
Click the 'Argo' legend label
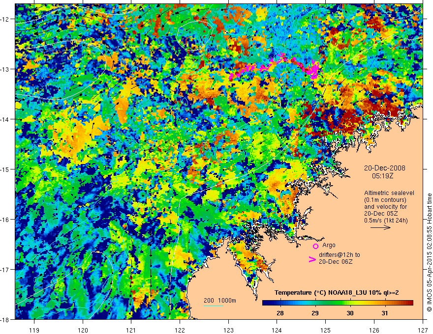(329, 245)
